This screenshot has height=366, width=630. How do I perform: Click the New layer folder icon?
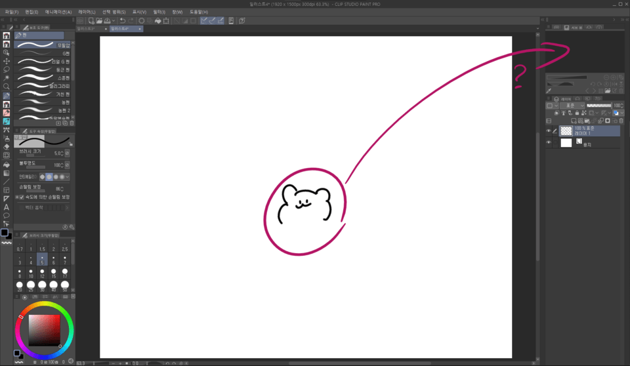click(587, 121)
